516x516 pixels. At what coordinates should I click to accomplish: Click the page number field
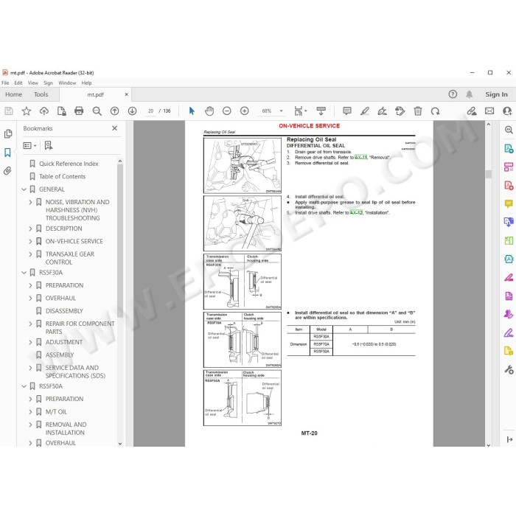(x=150, y=111)
